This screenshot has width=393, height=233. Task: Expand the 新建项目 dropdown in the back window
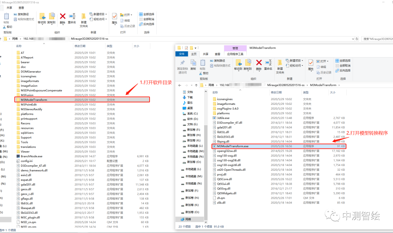(x=100, y=14)
